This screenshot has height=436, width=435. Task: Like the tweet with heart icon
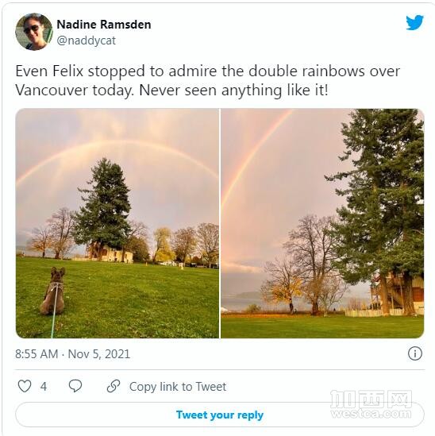click(25, 386)
